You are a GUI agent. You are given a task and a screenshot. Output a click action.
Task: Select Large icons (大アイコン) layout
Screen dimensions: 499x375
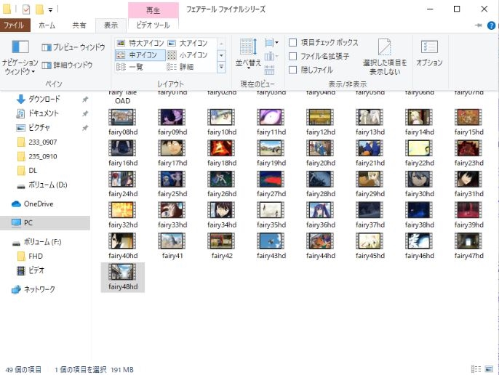click(x=188, y=43)
